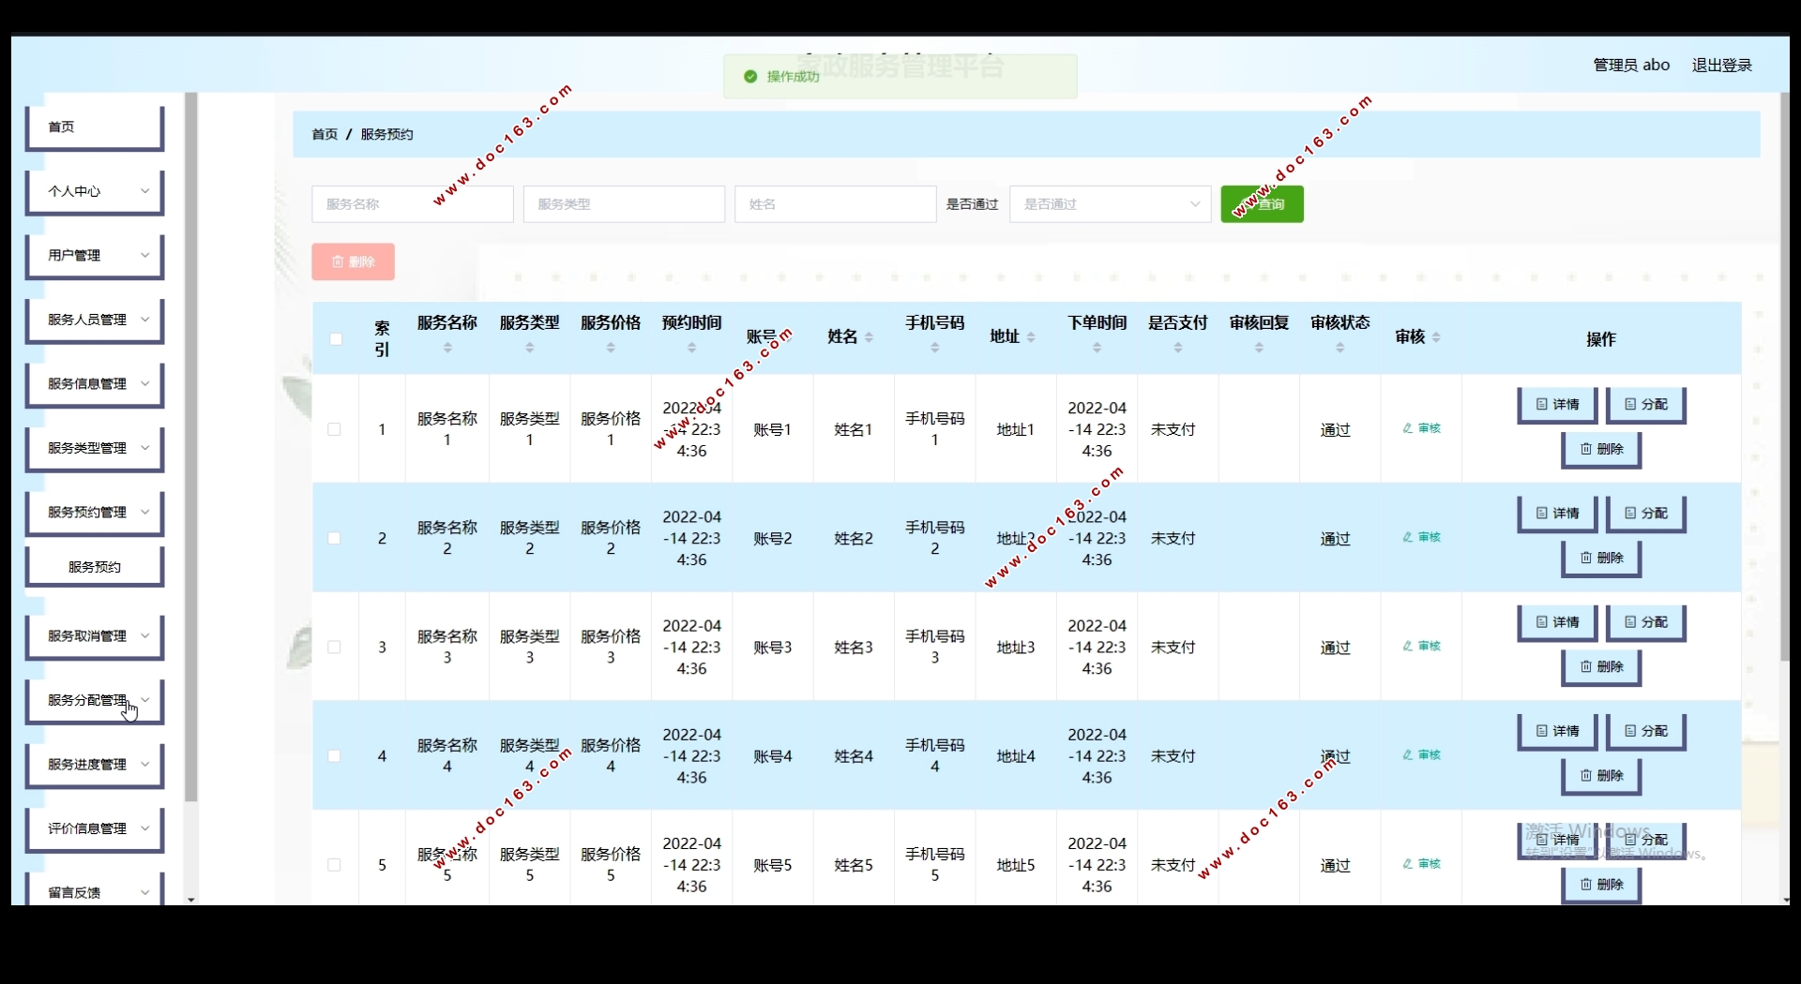The height and width of the screenshot is (984, 1801).
Task: Open 详情 for row 3
Action: tap(1557, 622)
